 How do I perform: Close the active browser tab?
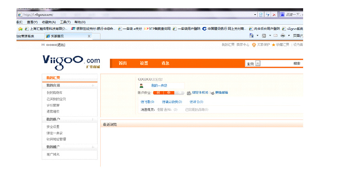click(89, 36)
